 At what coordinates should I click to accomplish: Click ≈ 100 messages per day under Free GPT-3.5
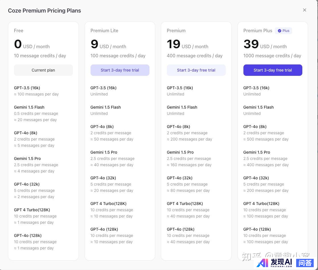36,94
